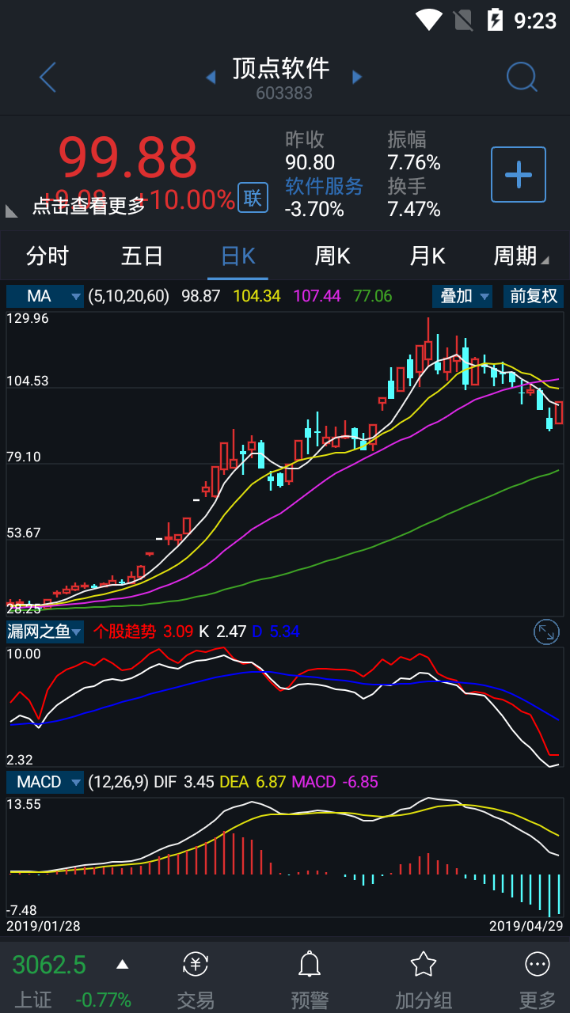Tap 振幅 value 7.76%
This screenshot has width=570, height=1013.
(x=414, y=162)
